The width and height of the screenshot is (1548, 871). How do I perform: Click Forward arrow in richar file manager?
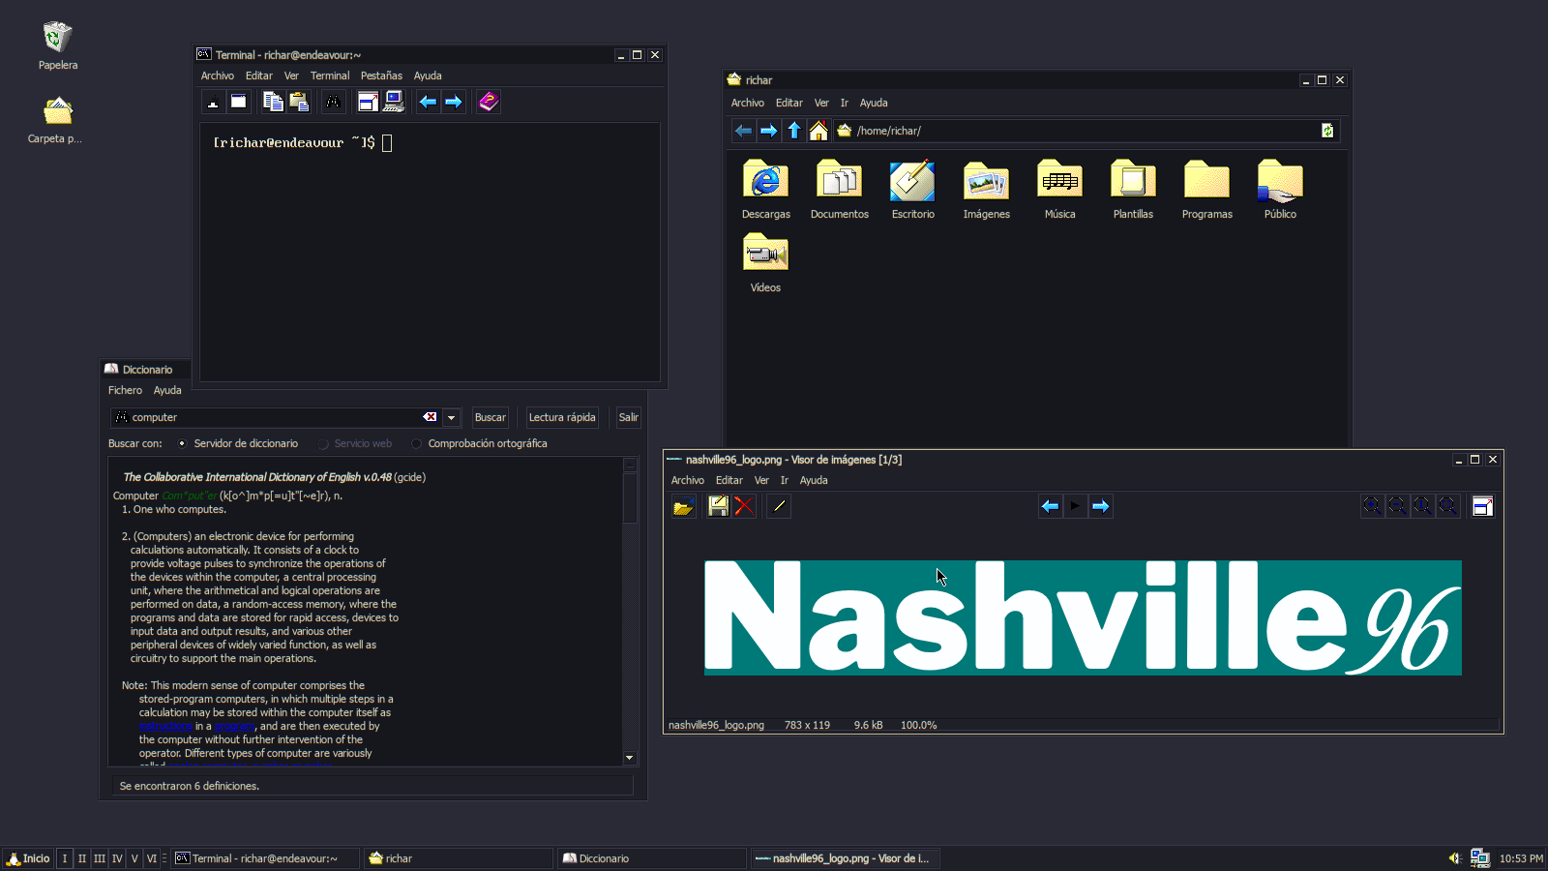[768, 131]
